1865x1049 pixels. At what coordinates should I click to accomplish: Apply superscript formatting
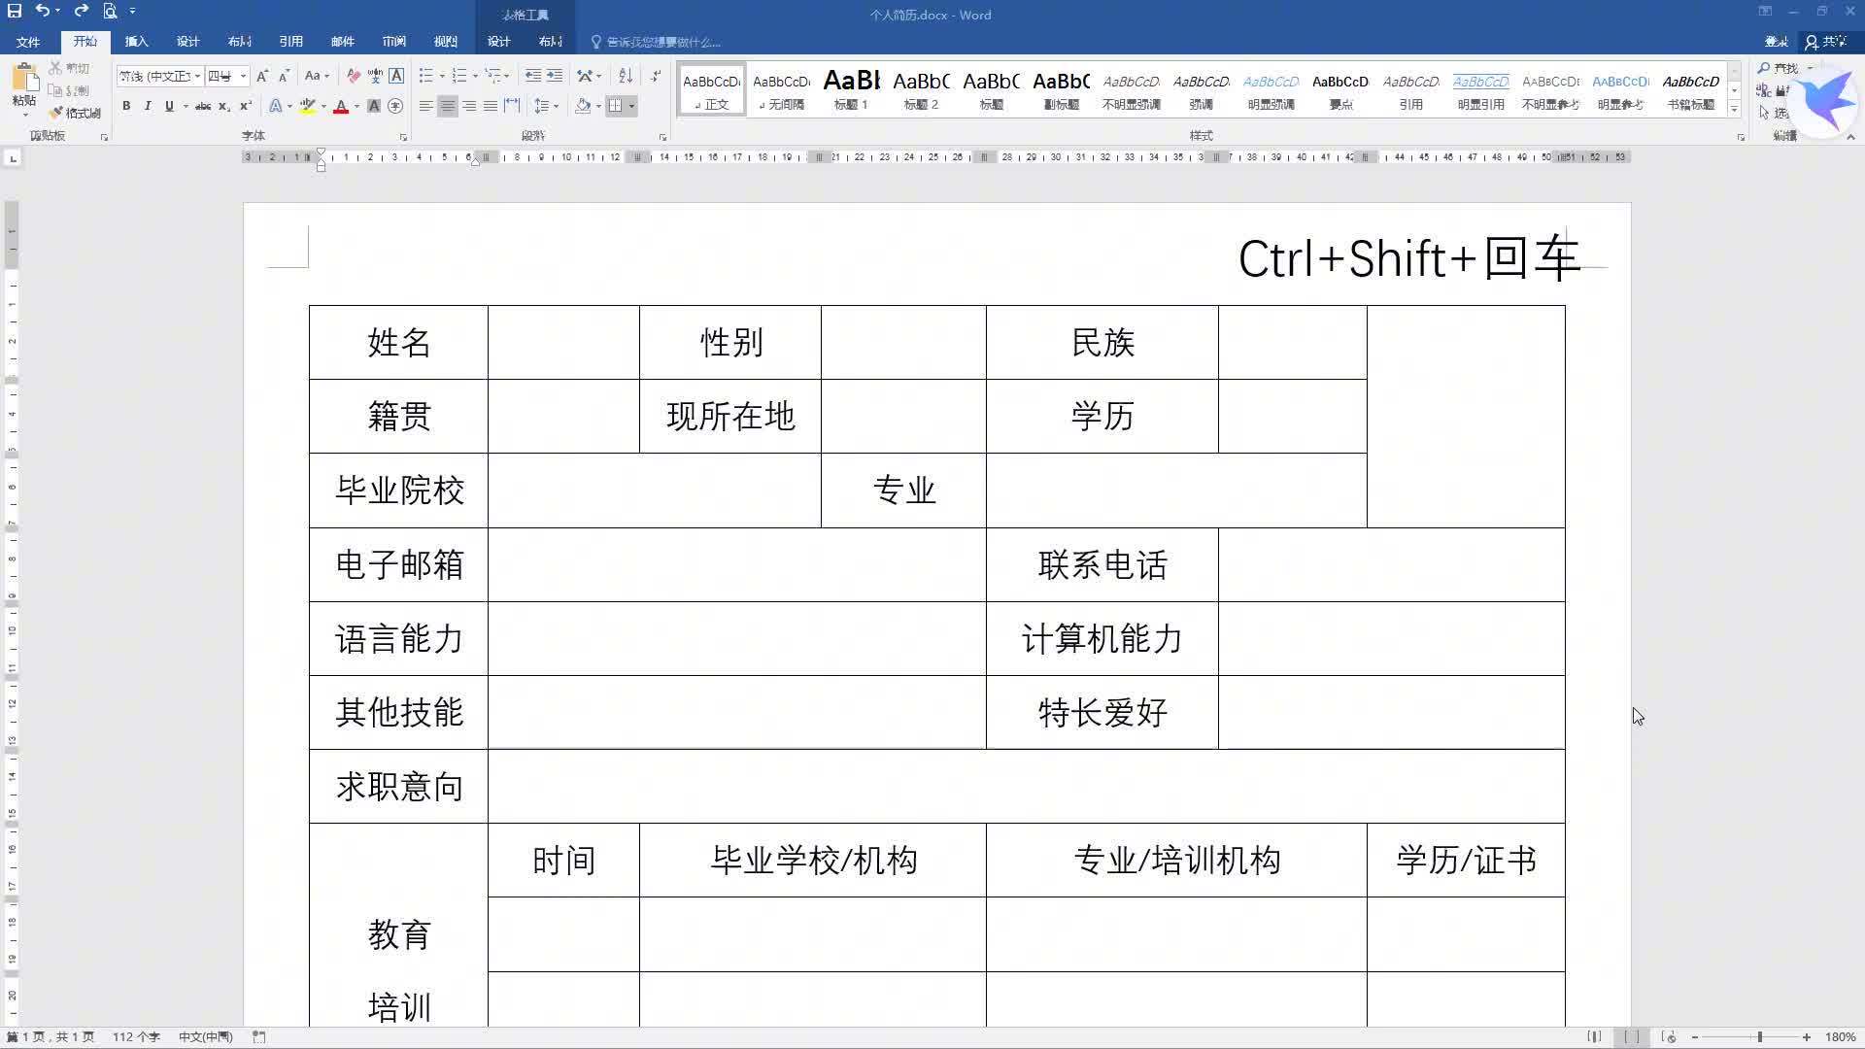pos(246,107)
